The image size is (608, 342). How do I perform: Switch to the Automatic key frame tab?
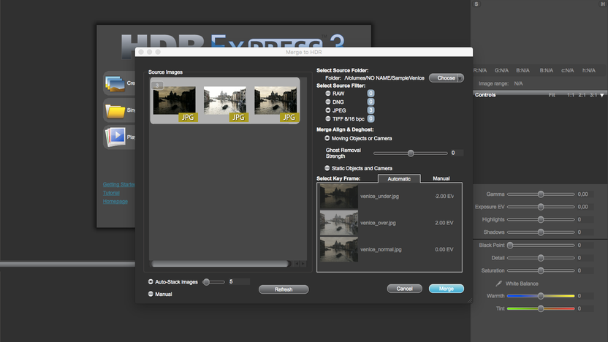pyautogui.click(x=399, y=178)
